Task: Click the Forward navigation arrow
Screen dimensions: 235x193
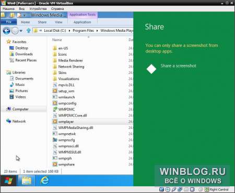Action: [x=15, y=31]
